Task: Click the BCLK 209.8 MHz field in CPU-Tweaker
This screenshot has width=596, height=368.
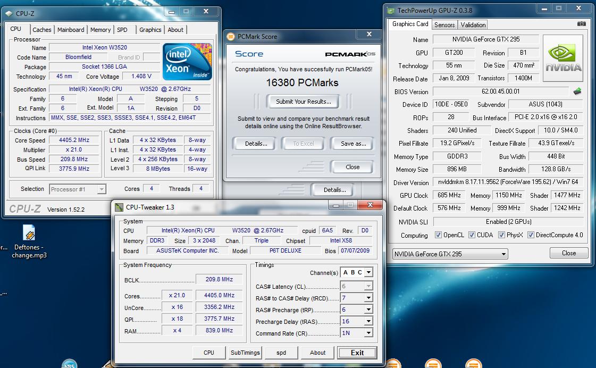Action: (x=219, y=279)
